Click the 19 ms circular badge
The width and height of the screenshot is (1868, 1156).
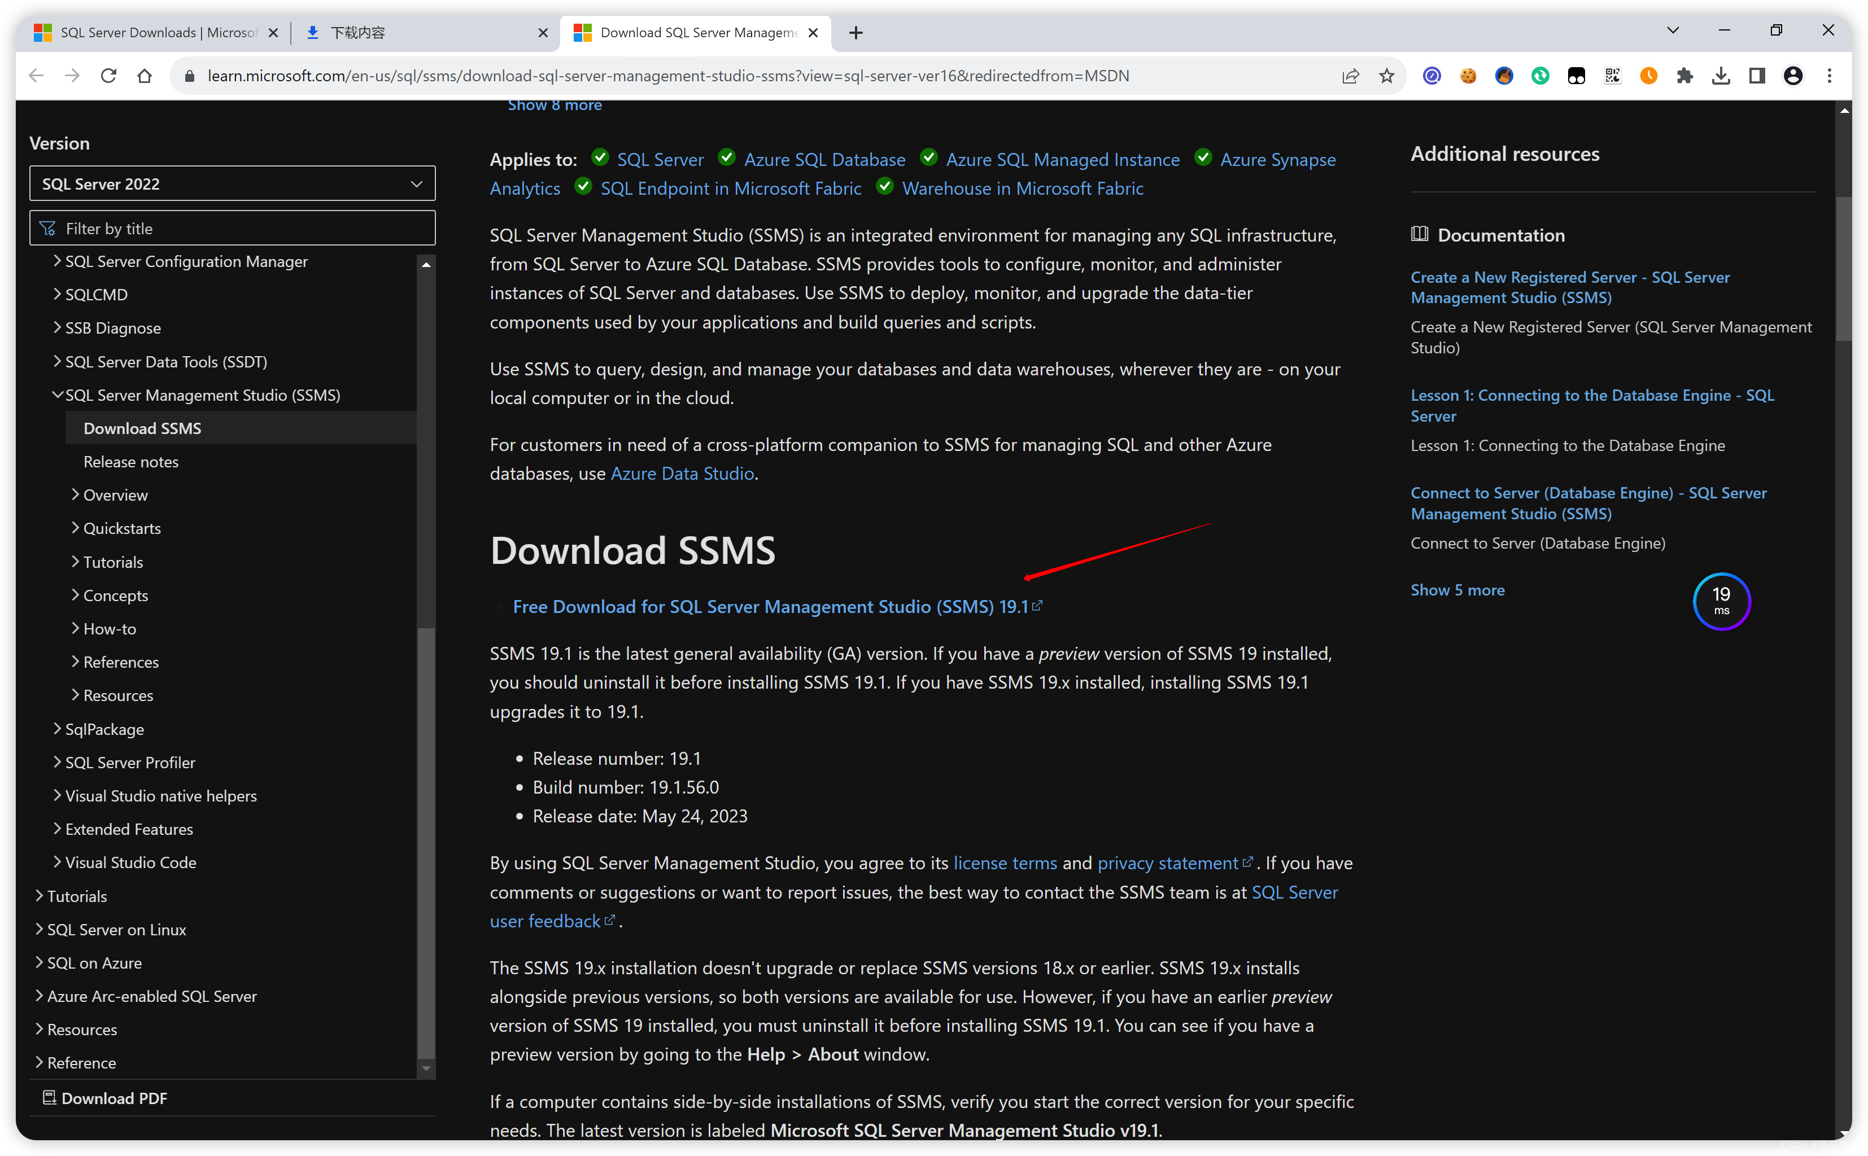1721,601
